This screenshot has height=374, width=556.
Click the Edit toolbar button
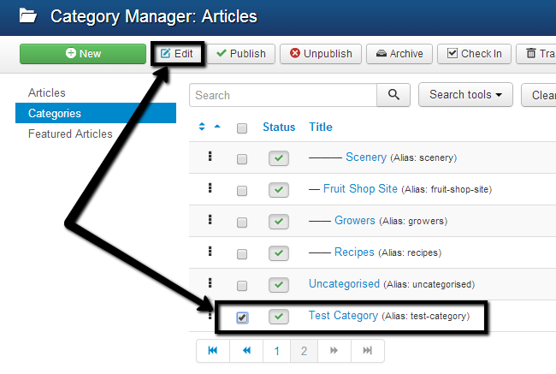[178, 54]
